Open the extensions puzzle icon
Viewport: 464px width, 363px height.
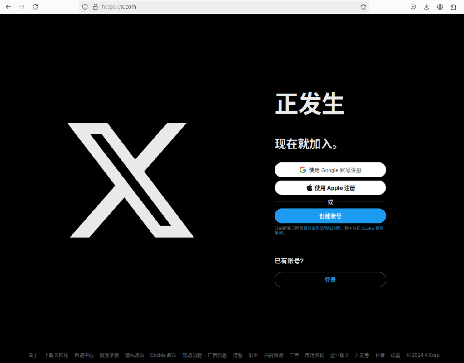(454, 7)
